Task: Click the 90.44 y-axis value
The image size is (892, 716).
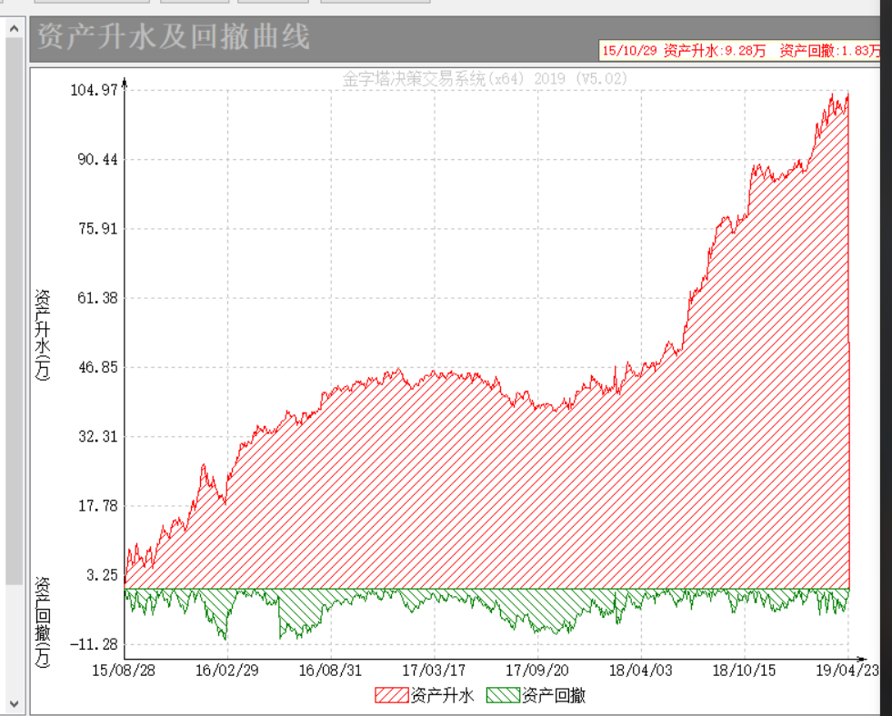Action: [98, 159]
